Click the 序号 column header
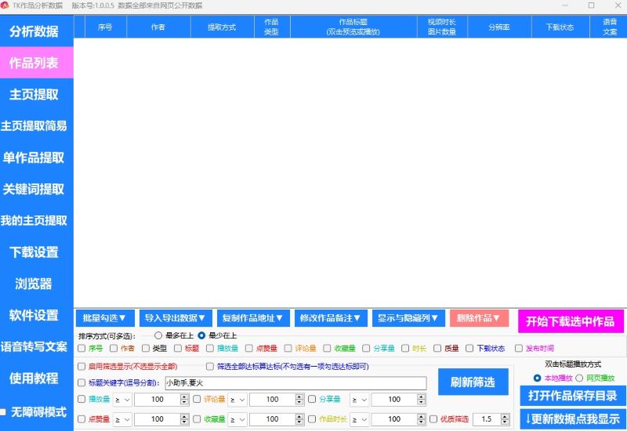This screenshot has width=627, height=431. click(x=105, y=27)
